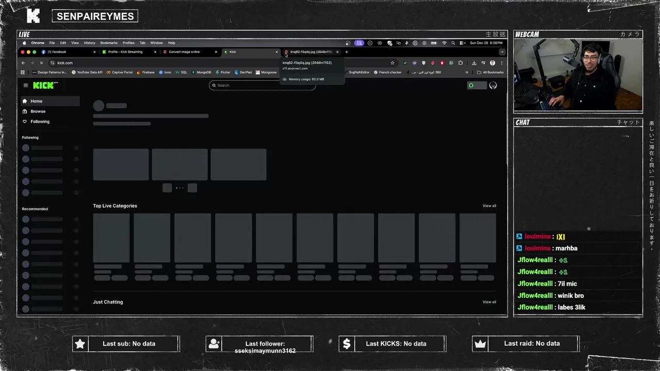Image resolution: width=660 pixels, height=371 pixels.
Task: Open DartPad bookmark
Action: [x=243, y=72]
